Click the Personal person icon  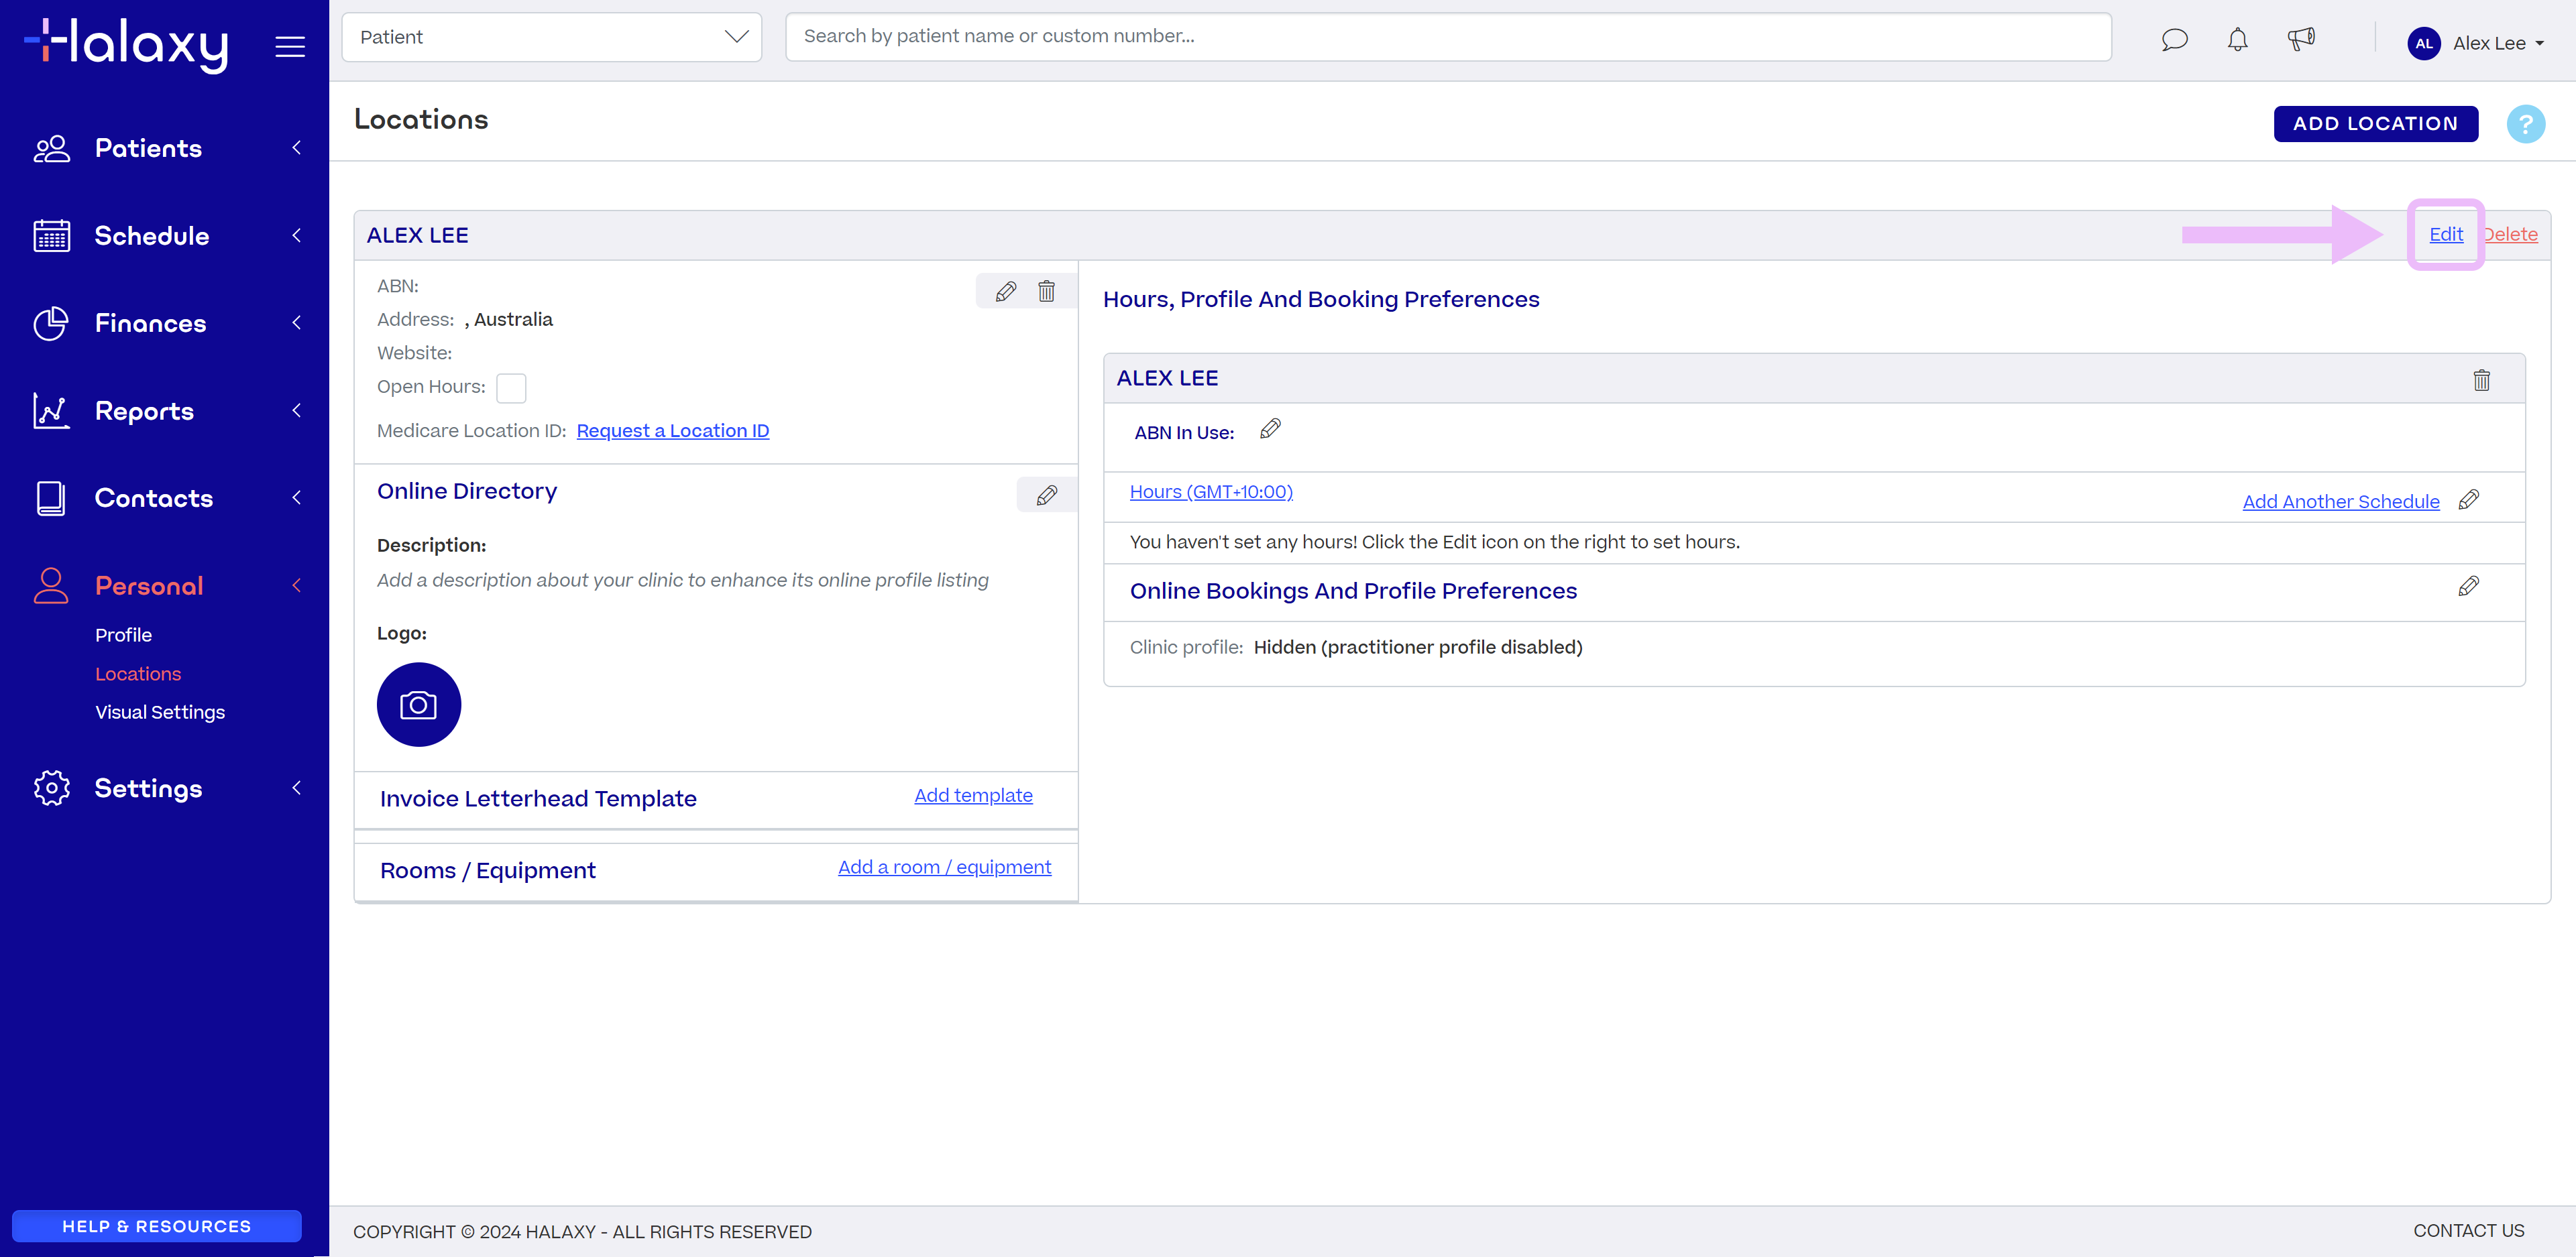pyautogui.click(x=51, y=586)
